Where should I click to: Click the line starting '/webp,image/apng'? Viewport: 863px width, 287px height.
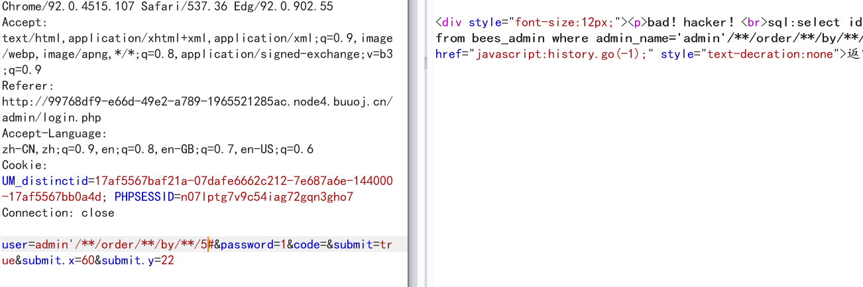(198, 54)
